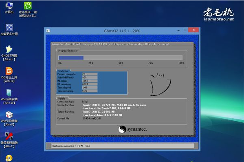Click the Time elapsed value field
244x162 pixels.
click(x=90, y=88)
